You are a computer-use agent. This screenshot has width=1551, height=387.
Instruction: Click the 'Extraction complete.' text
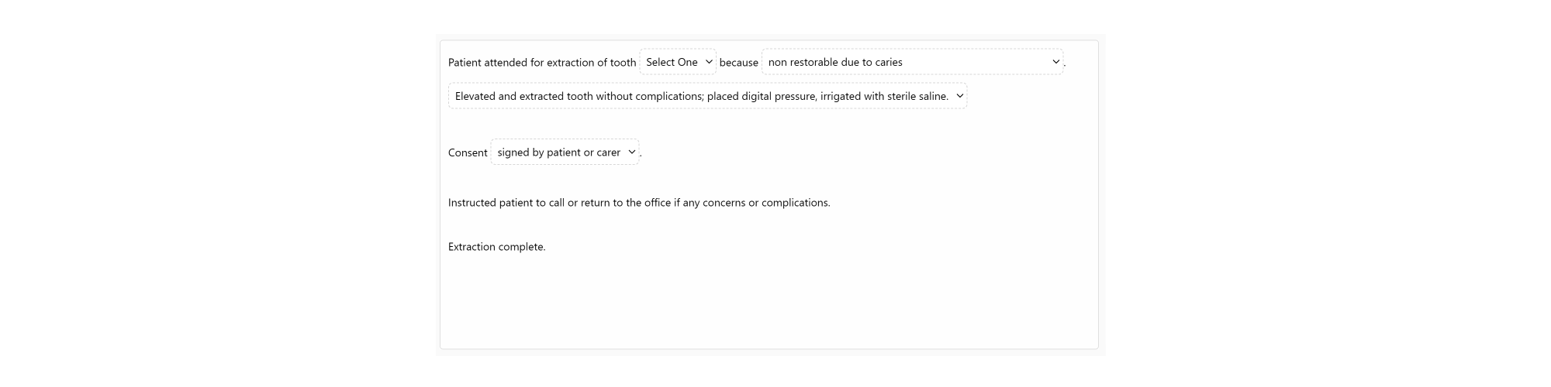tap(496, 247)
